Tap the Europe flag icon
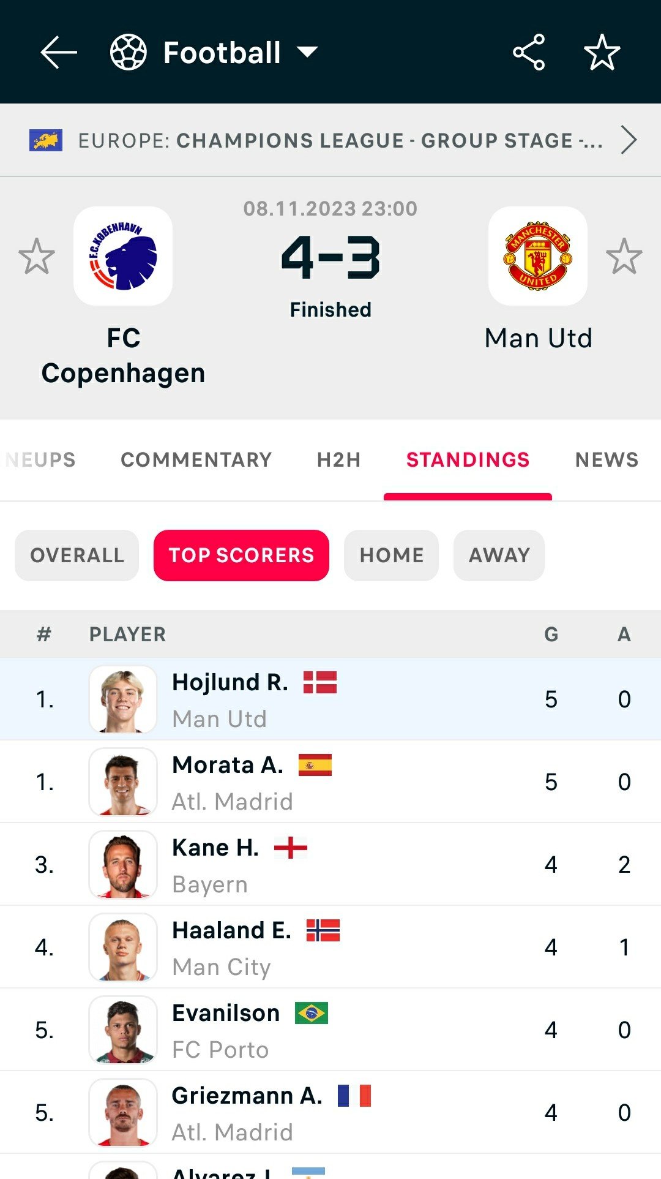The image size is (661, 1179). (46, 140)
